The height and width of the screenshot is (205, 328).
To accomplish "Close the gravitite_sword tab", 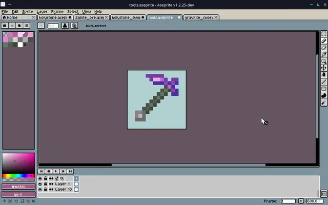I will tap(216, 17).
